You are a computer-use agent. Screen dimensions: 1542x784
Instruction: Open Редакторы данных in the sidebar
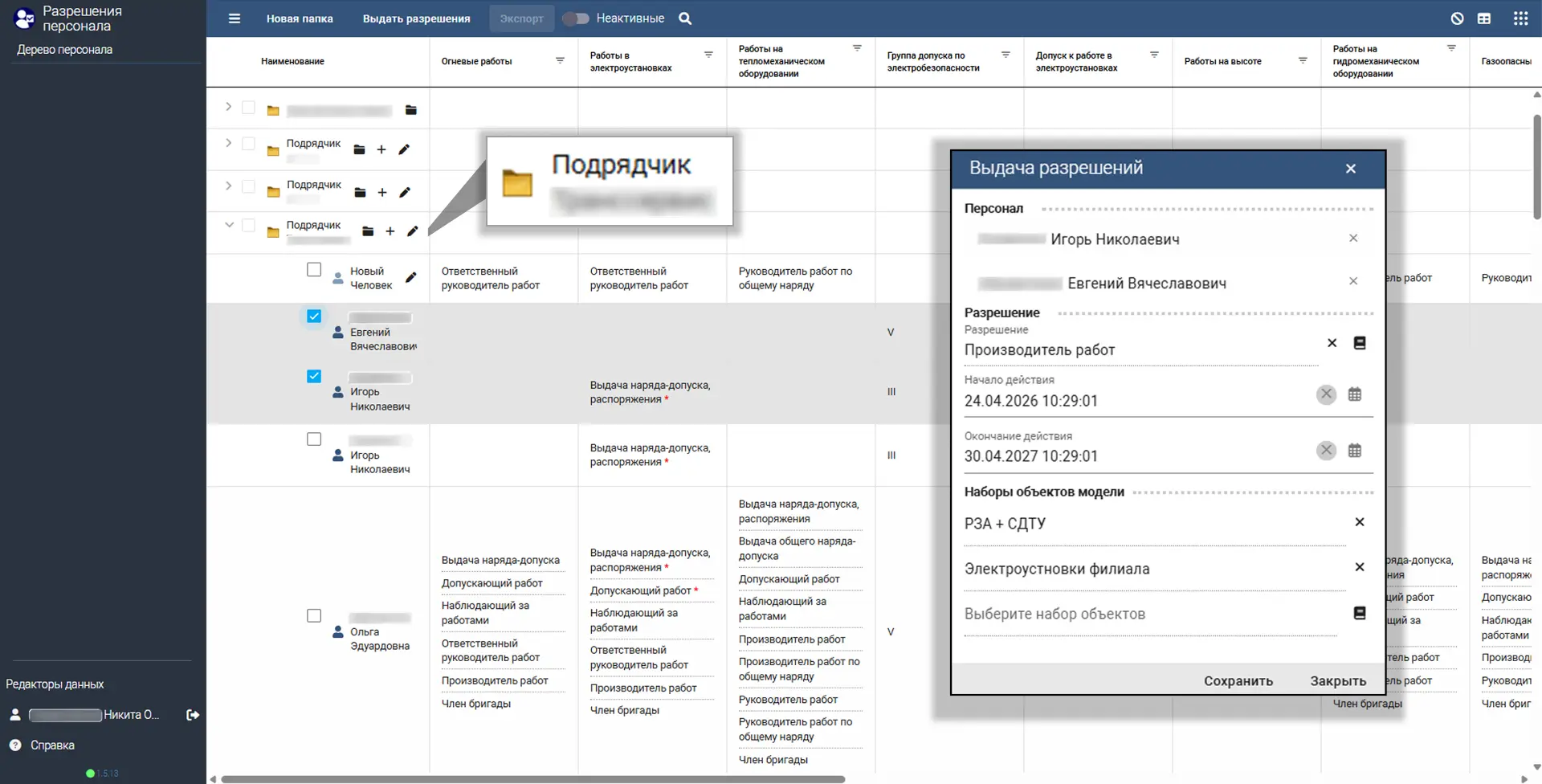pyautogui.click(x=55, y=684)
